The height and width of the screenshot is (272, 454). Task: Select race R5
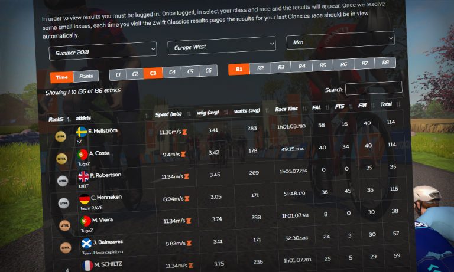point(323,65)
